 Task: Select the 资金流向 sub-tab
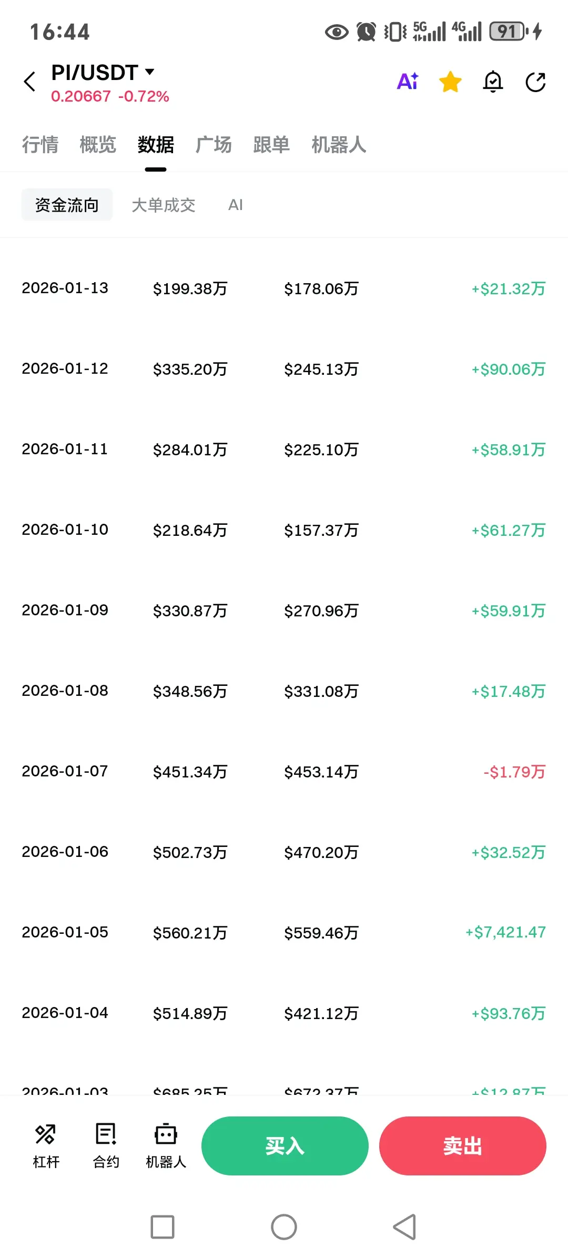pos(67,205)
